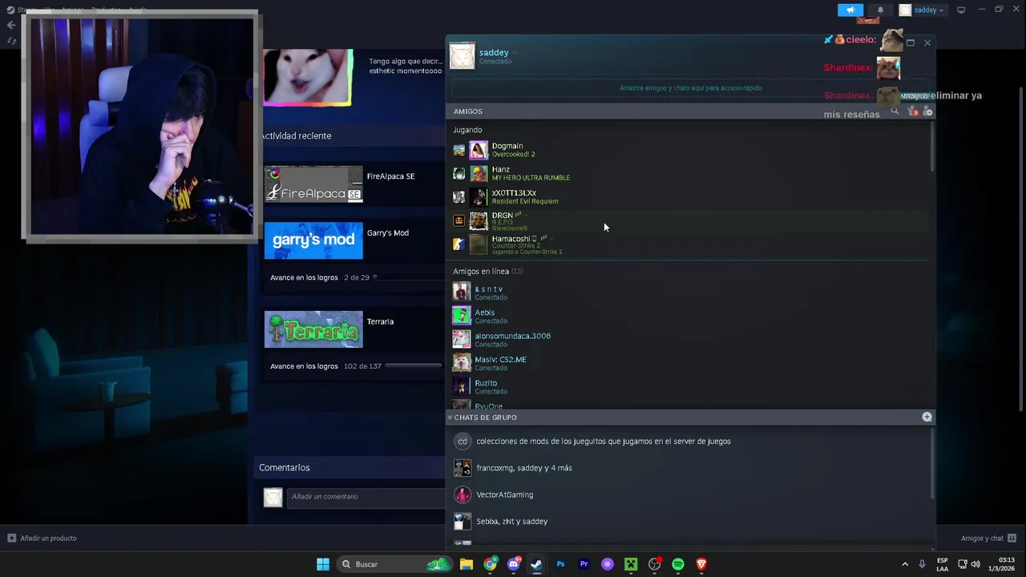Click the Jugando group label

(467, 130)
